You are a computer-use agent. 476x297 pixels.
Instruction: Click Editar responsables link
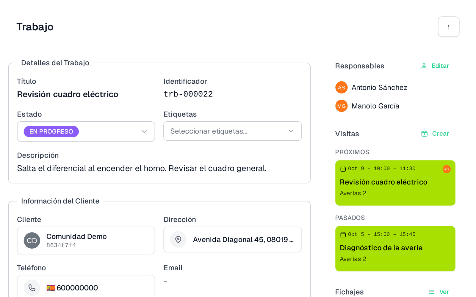click(440, 66)
